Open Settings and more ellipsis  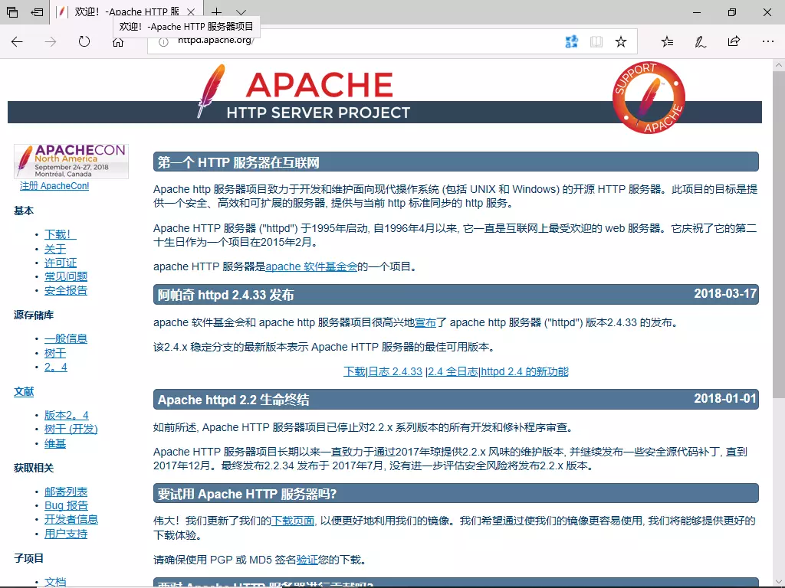768,41
